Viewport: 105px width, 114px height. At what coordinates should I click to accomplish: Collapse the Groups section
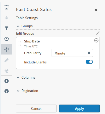coord(25,26)
